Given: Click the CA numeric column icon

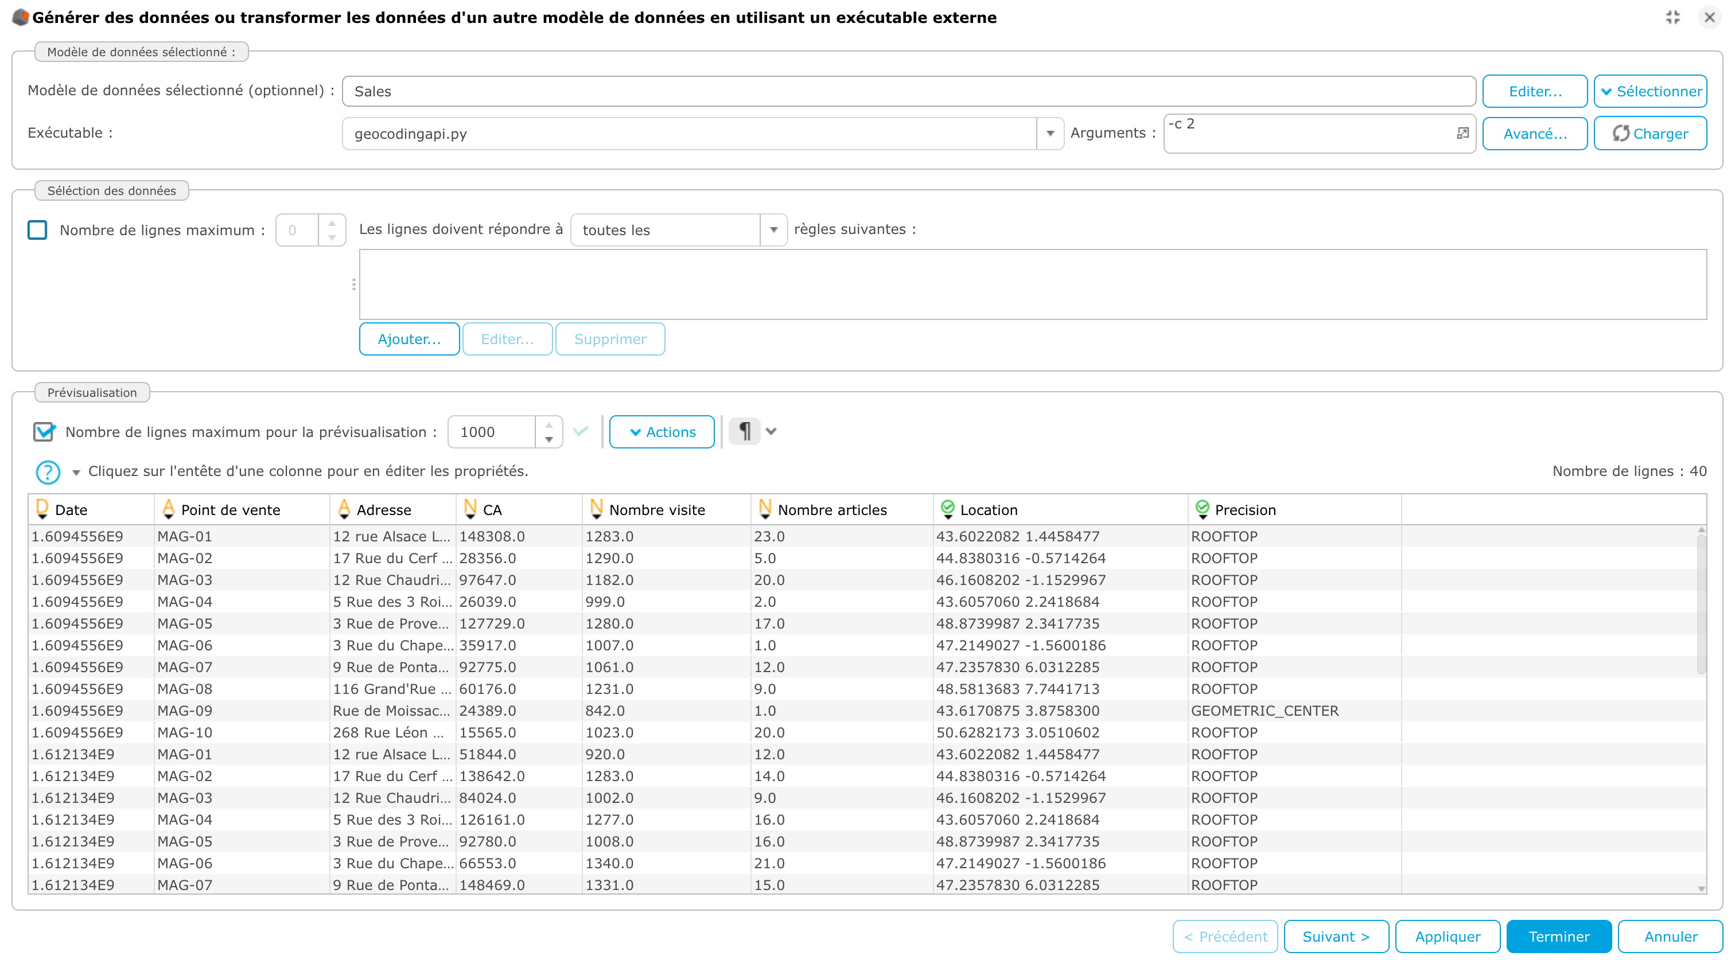Looking at the screenshot, I should coord(470,509).
